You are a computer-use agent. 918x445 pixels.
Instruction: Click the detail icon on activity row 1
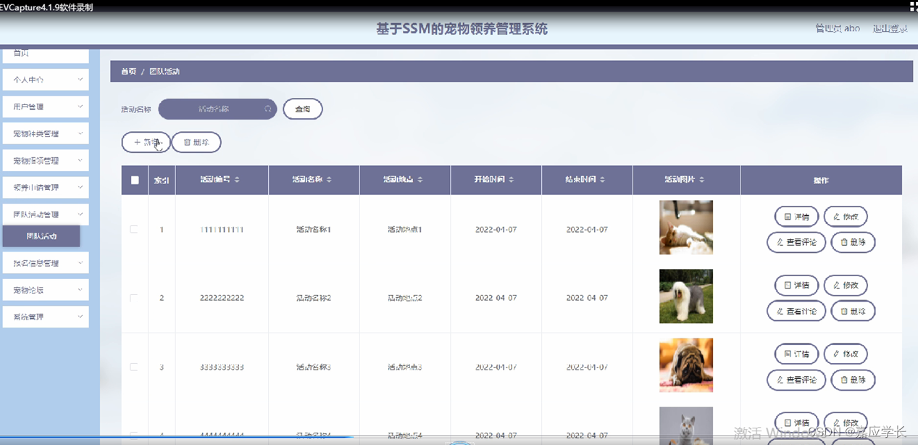point(788,216)
